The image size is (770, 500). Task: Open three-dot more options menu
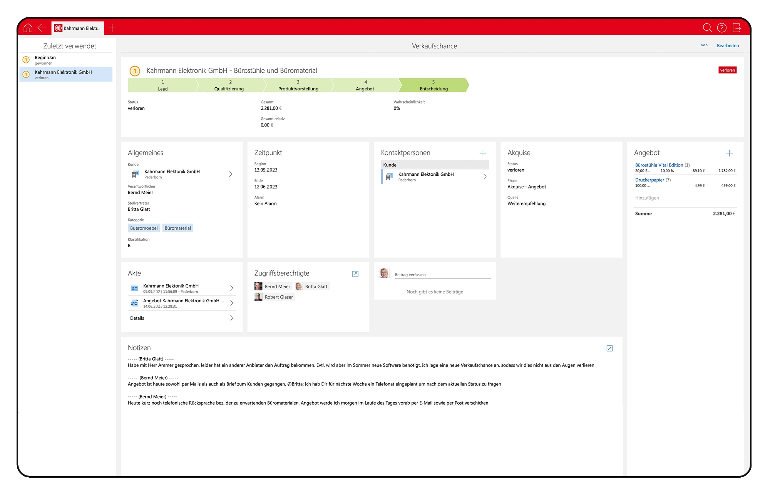(x=704, y=45)
